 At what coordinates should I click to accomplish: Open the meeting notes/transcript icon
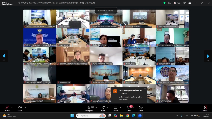pyautogui.click(x=169, y=3)
